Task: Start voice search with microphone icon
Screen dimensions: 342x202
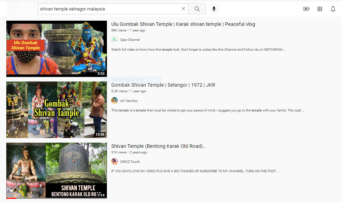Action: coord(214,9)
